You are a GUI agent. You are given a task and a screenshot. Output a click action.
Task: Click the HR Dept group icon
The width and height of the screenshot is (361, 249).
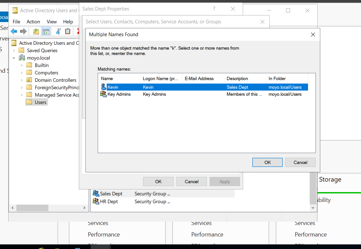click(x=96, y=201)
